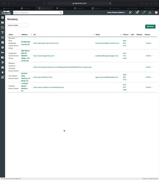Open the gear settings icon in sidebar
Screen dimensions: 159x180
(x=2, y=47)
